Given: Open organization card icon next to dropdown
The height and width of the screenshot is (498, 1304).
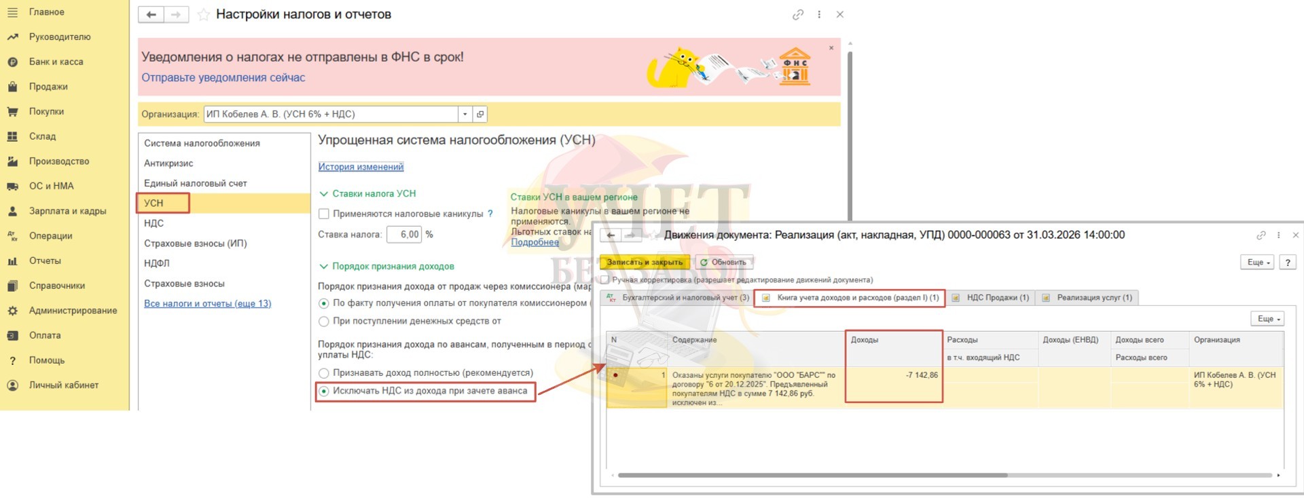Looking at the screenshot, I should click(480, 114).
